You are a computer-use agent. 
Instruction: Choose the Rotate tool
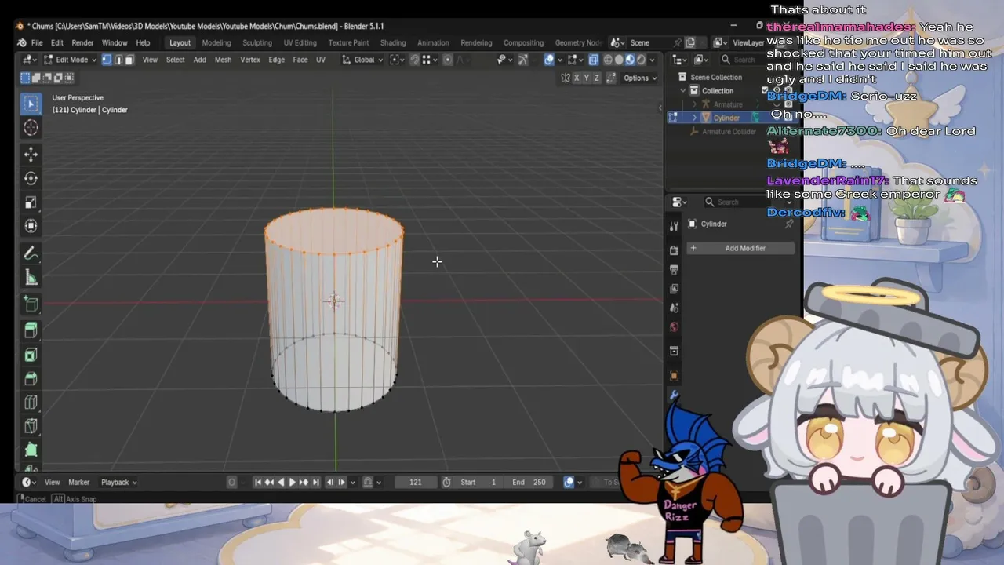point(31,178)
